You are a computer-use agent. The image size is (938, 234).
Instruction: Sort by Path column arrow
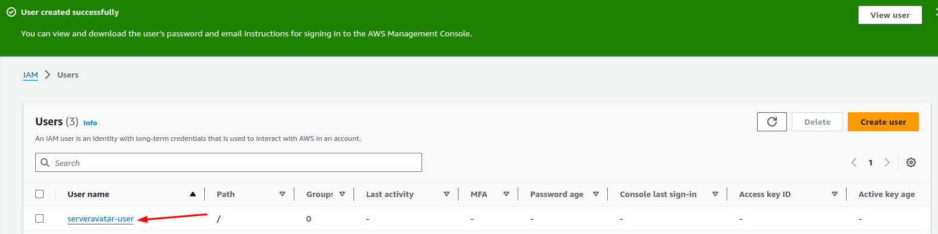tap(282, 194)
